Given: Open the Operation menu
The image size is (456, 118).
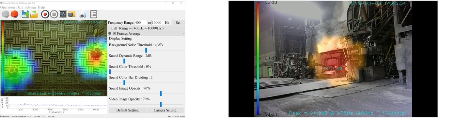Looking at the screenshot, I should click(x=8, y=7).
